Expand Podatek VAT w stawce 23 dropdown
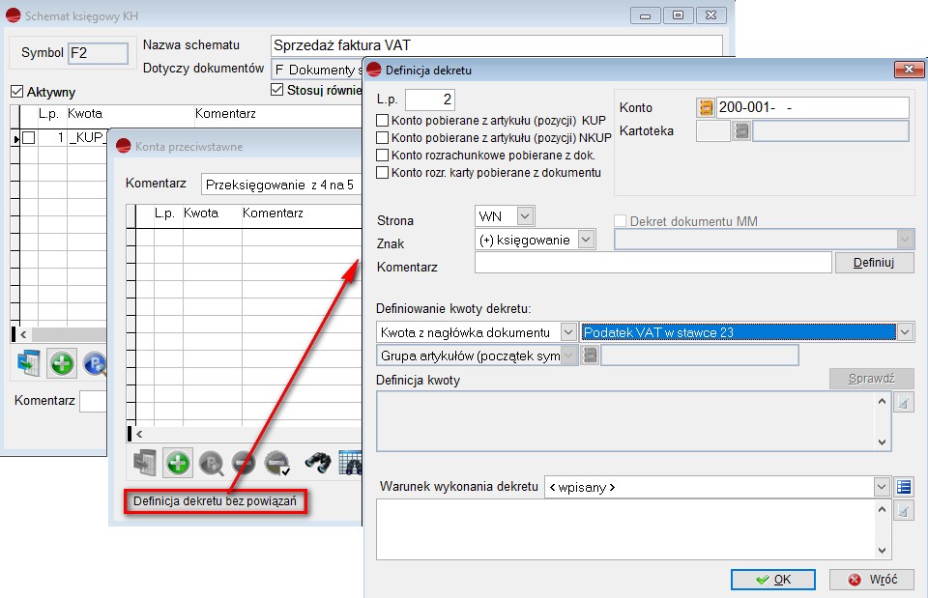The height and width of the screenshot is (598, 928). [905, 332]
